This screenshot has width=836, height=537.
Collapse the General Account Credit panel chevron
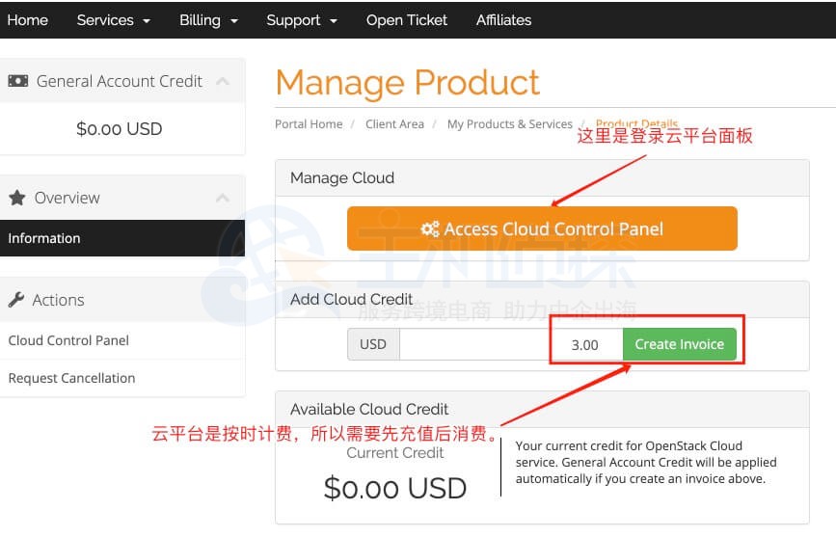click(223, 81)
